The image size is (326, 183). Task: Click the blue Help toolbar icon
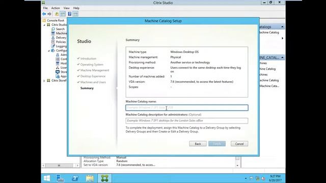pyautogui.click(x=70, y=14)
